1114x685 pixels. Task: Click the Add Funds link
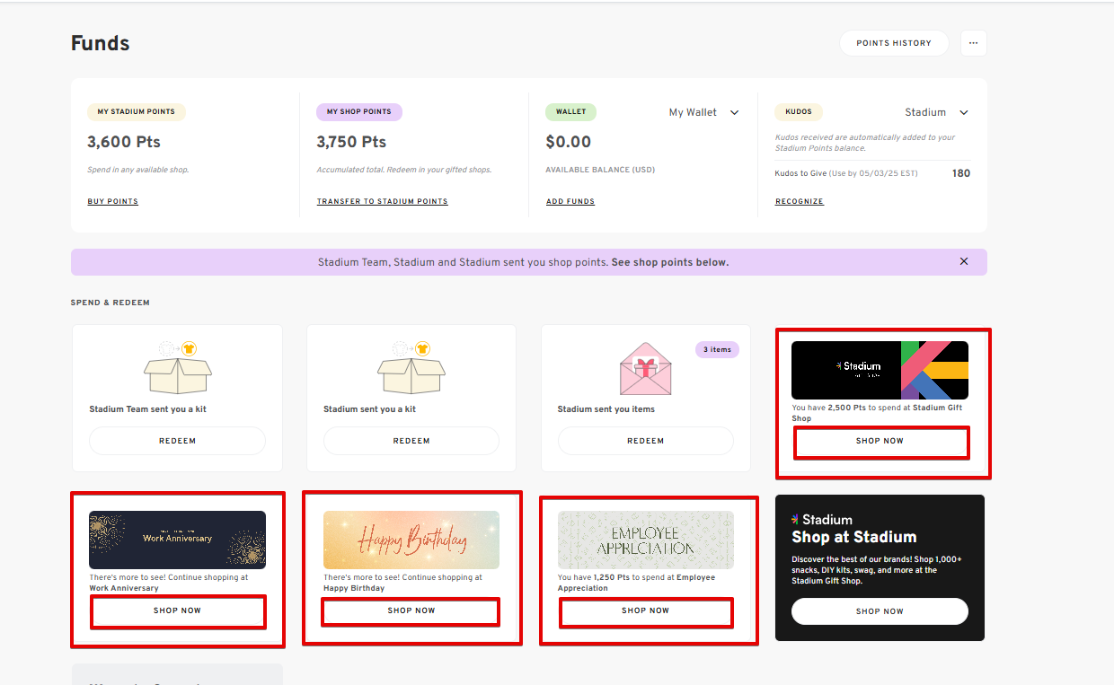point(570,201)
